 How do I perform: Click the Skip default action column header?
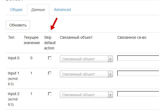tap(50, 43)
